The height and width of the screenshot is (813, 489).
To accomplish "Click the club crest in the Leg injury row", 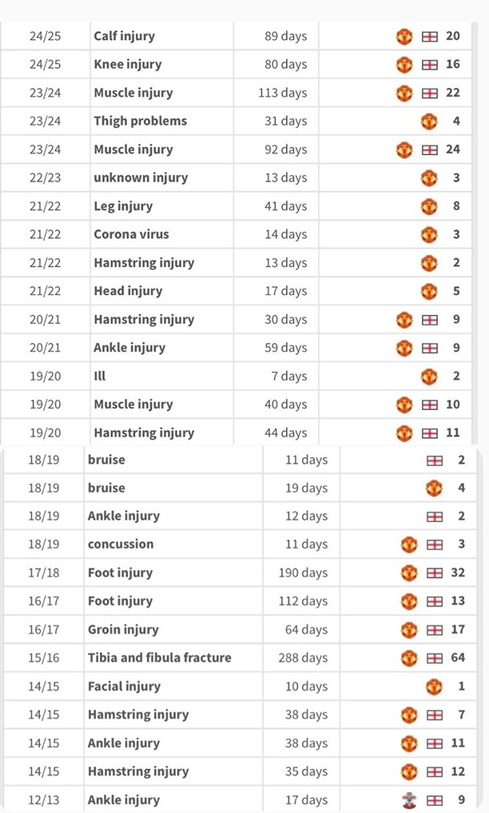I will tap(429, 206).
